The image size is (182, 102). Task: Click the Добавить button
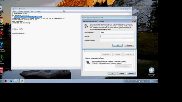tap(106, 54)
